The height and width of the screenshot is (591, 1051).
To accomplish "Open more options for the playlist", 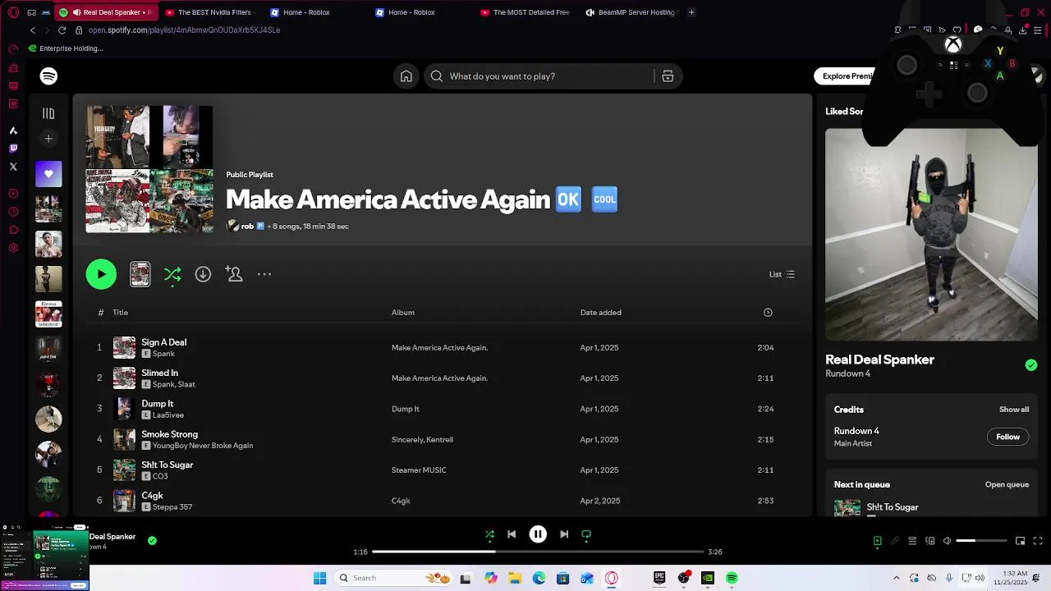I will tap(264, 274).
